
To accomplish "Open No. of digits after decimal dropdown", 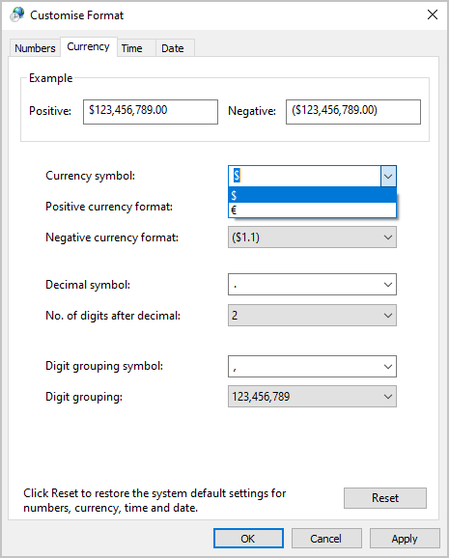I will (312, 316).
